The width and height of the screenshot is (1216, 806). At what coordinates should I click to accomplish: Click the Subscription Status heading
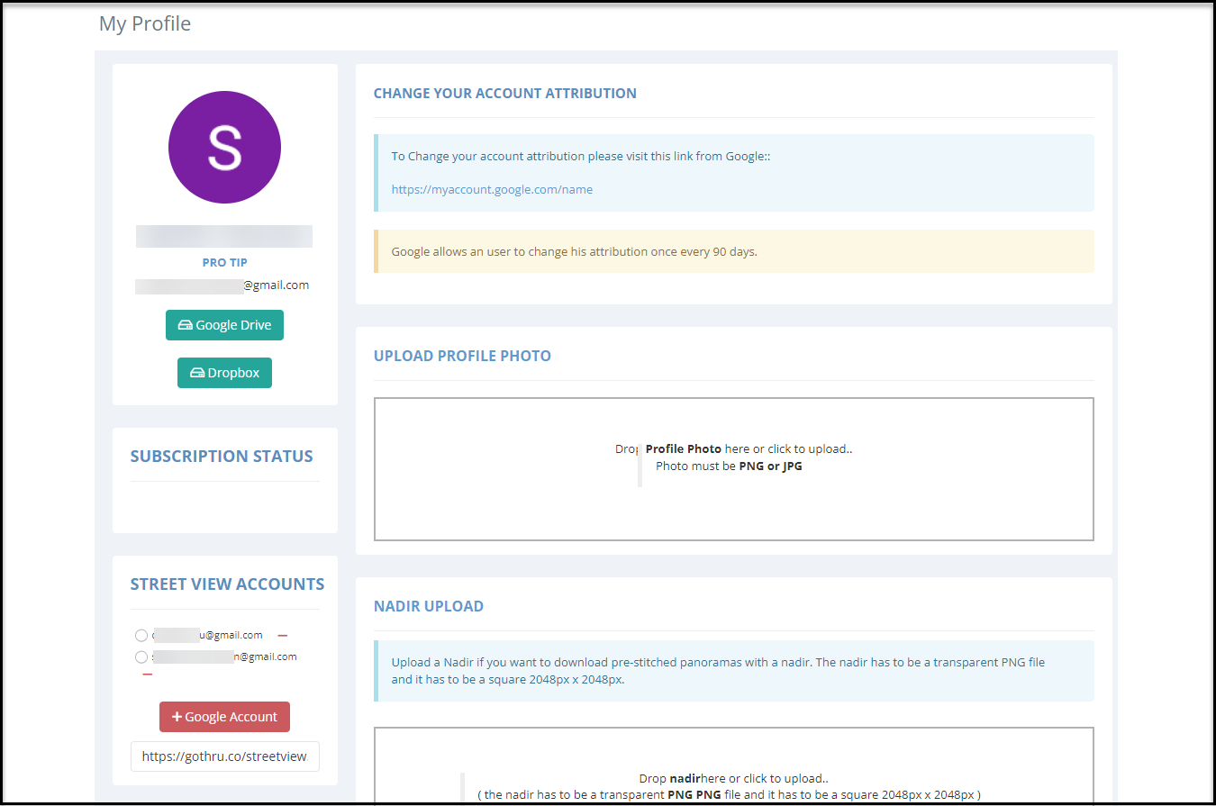click(222, 456)
